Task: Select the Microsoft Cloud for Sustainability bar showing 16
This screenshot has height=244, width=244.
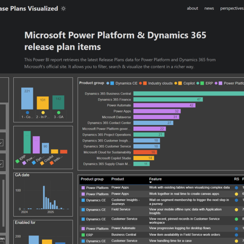Action: (x=145, y=152)
